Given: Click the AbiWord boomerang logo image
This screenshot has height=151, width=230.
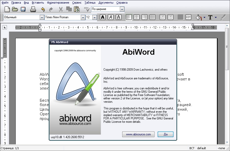Looking at the screenshot, I should (76, 84).
